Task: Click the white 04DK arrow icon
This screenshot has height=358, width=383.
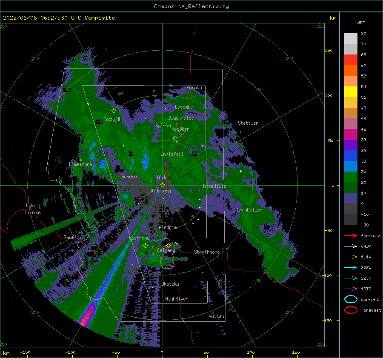Action: click(x=351, y=246)
